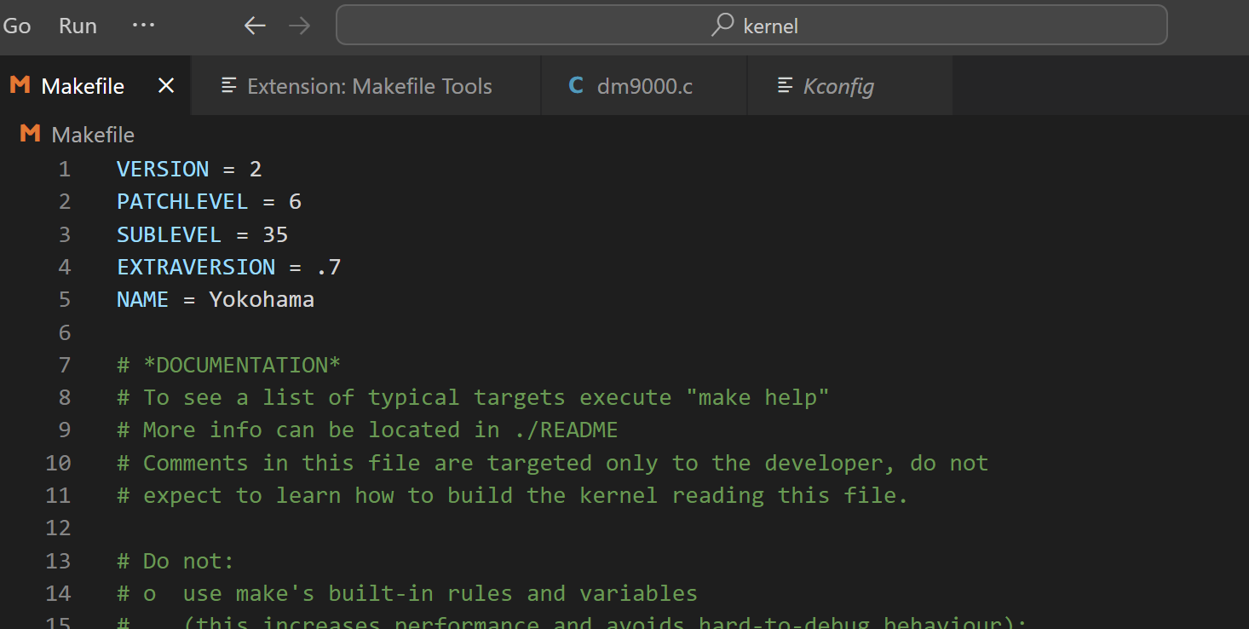Click the kernel search command box

click(751, 26)
